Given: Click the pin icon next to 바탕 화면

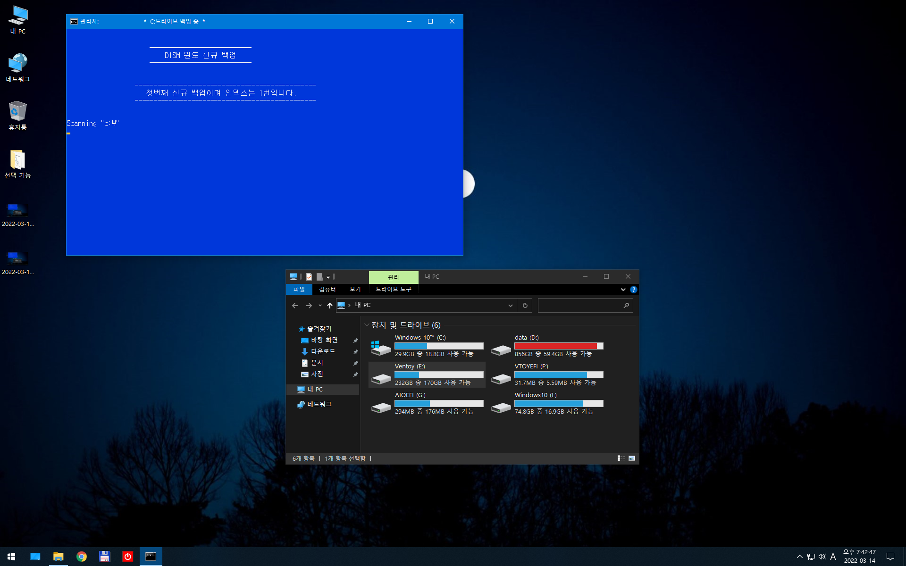Looking at the screenshot, I should coord(355,341).
